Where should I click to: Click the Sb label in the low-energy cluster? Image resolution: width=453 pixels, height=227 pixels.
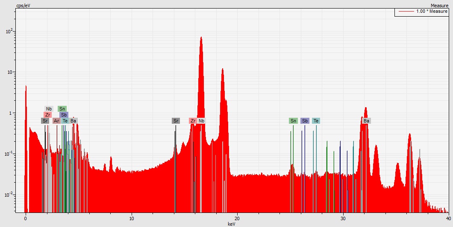click(x=64, y=115)
